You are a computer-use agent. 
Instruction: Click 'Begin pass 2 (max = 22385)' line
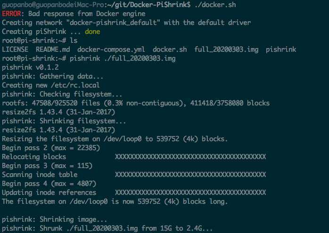click(x=51, y=148)
